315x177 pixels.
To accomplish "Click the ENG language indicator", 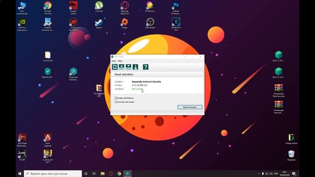I will click(276, 174).
